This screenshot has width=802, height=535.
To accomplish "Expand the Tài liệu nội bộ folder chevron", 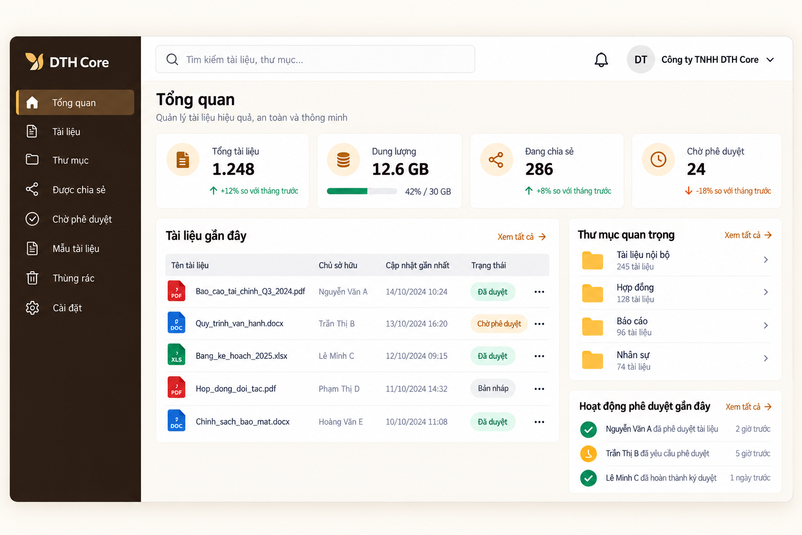I will (x=766, y=260).
